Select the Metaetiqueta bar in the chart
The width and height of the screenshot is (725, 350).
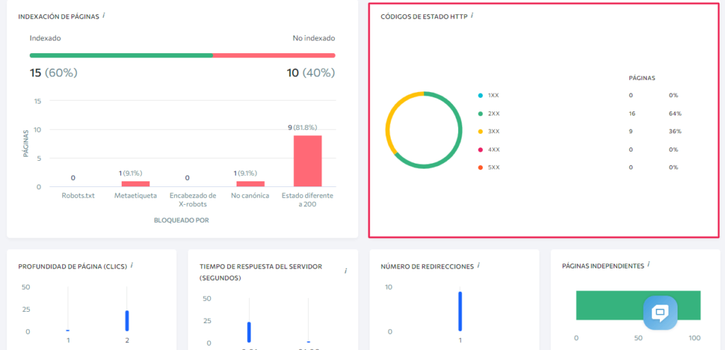click(135, 184)
